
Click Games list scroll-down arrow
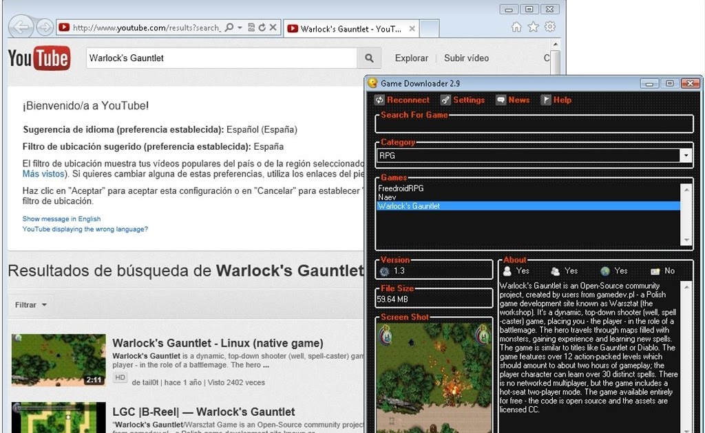[686, 240]
